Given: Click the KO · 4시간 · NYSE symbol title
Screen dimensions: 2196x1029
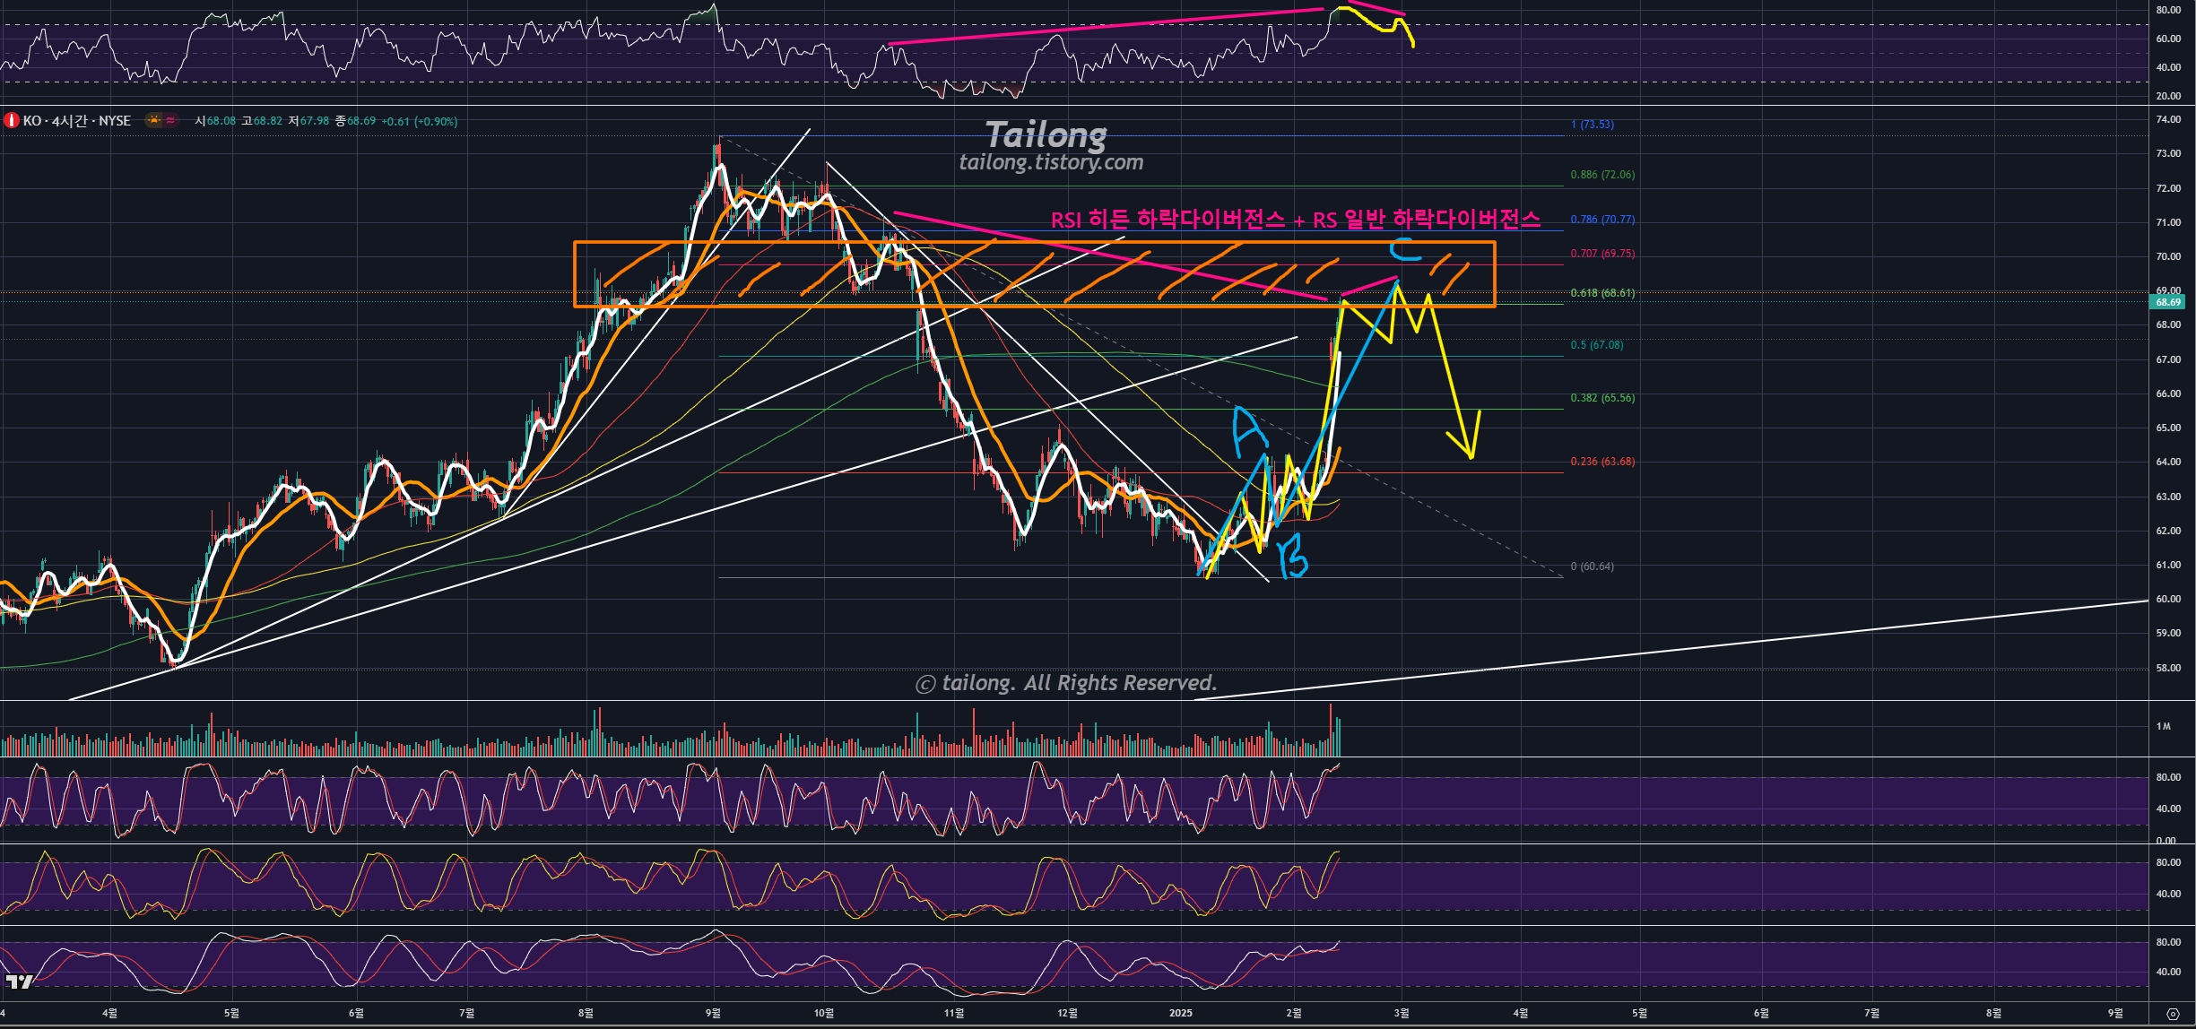Looking at the screenshot, I should 77,120.
